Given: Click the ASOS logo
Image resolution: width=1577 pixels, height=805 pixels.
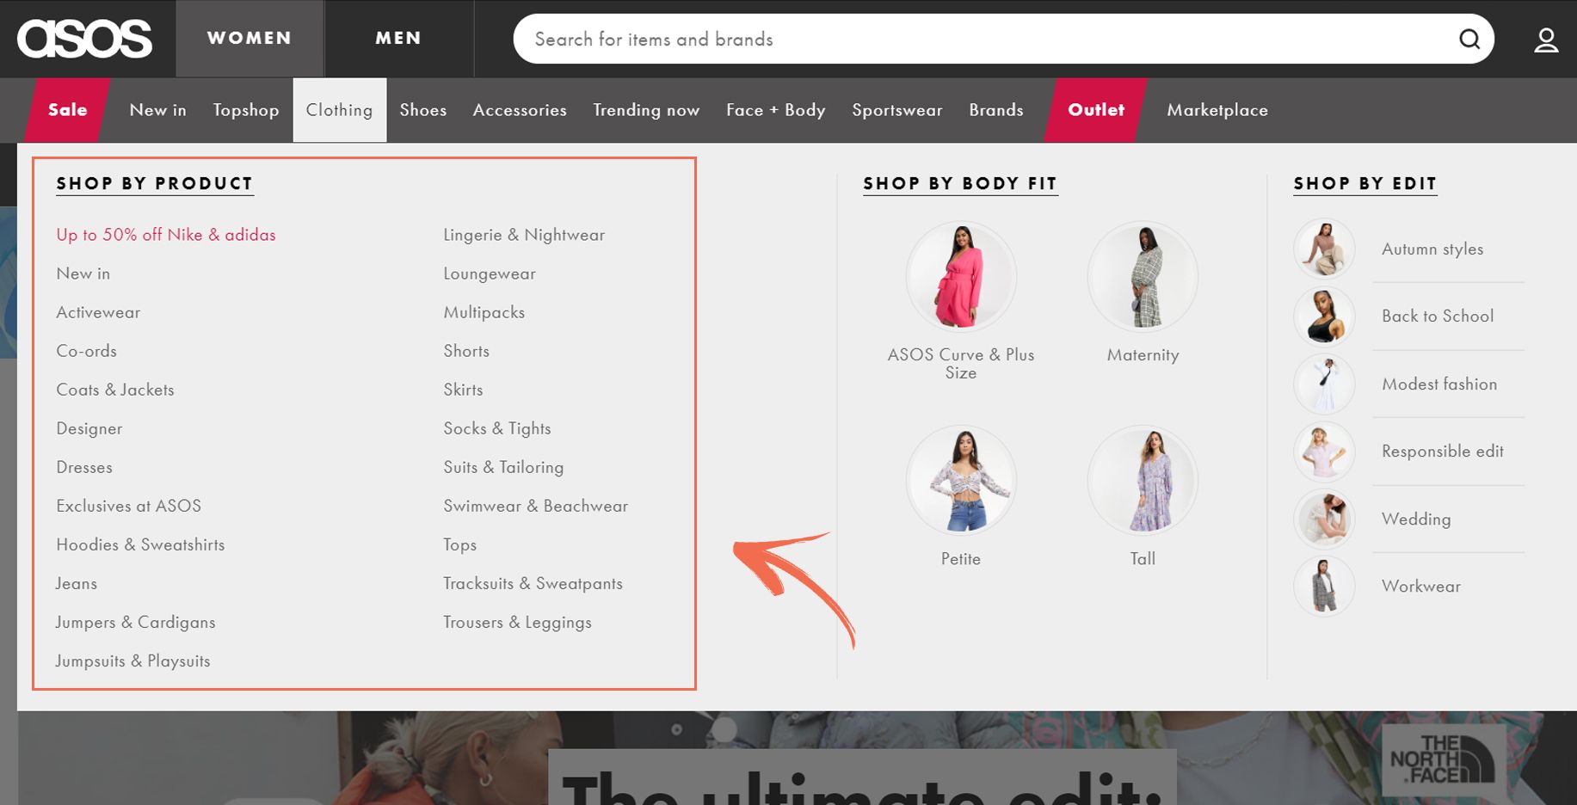Looking at the screenshot, I should coord(84,39).
